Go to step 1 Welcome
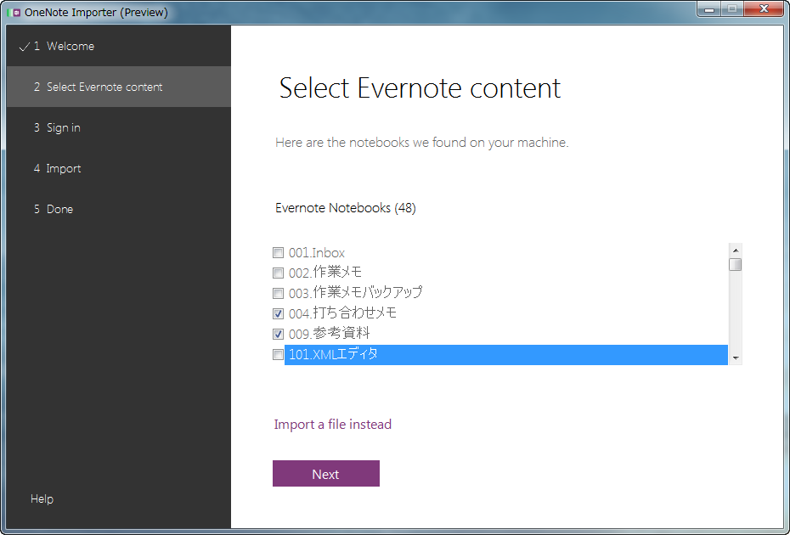Viewport: 790px width, 535px height. (x=118, y=46)
